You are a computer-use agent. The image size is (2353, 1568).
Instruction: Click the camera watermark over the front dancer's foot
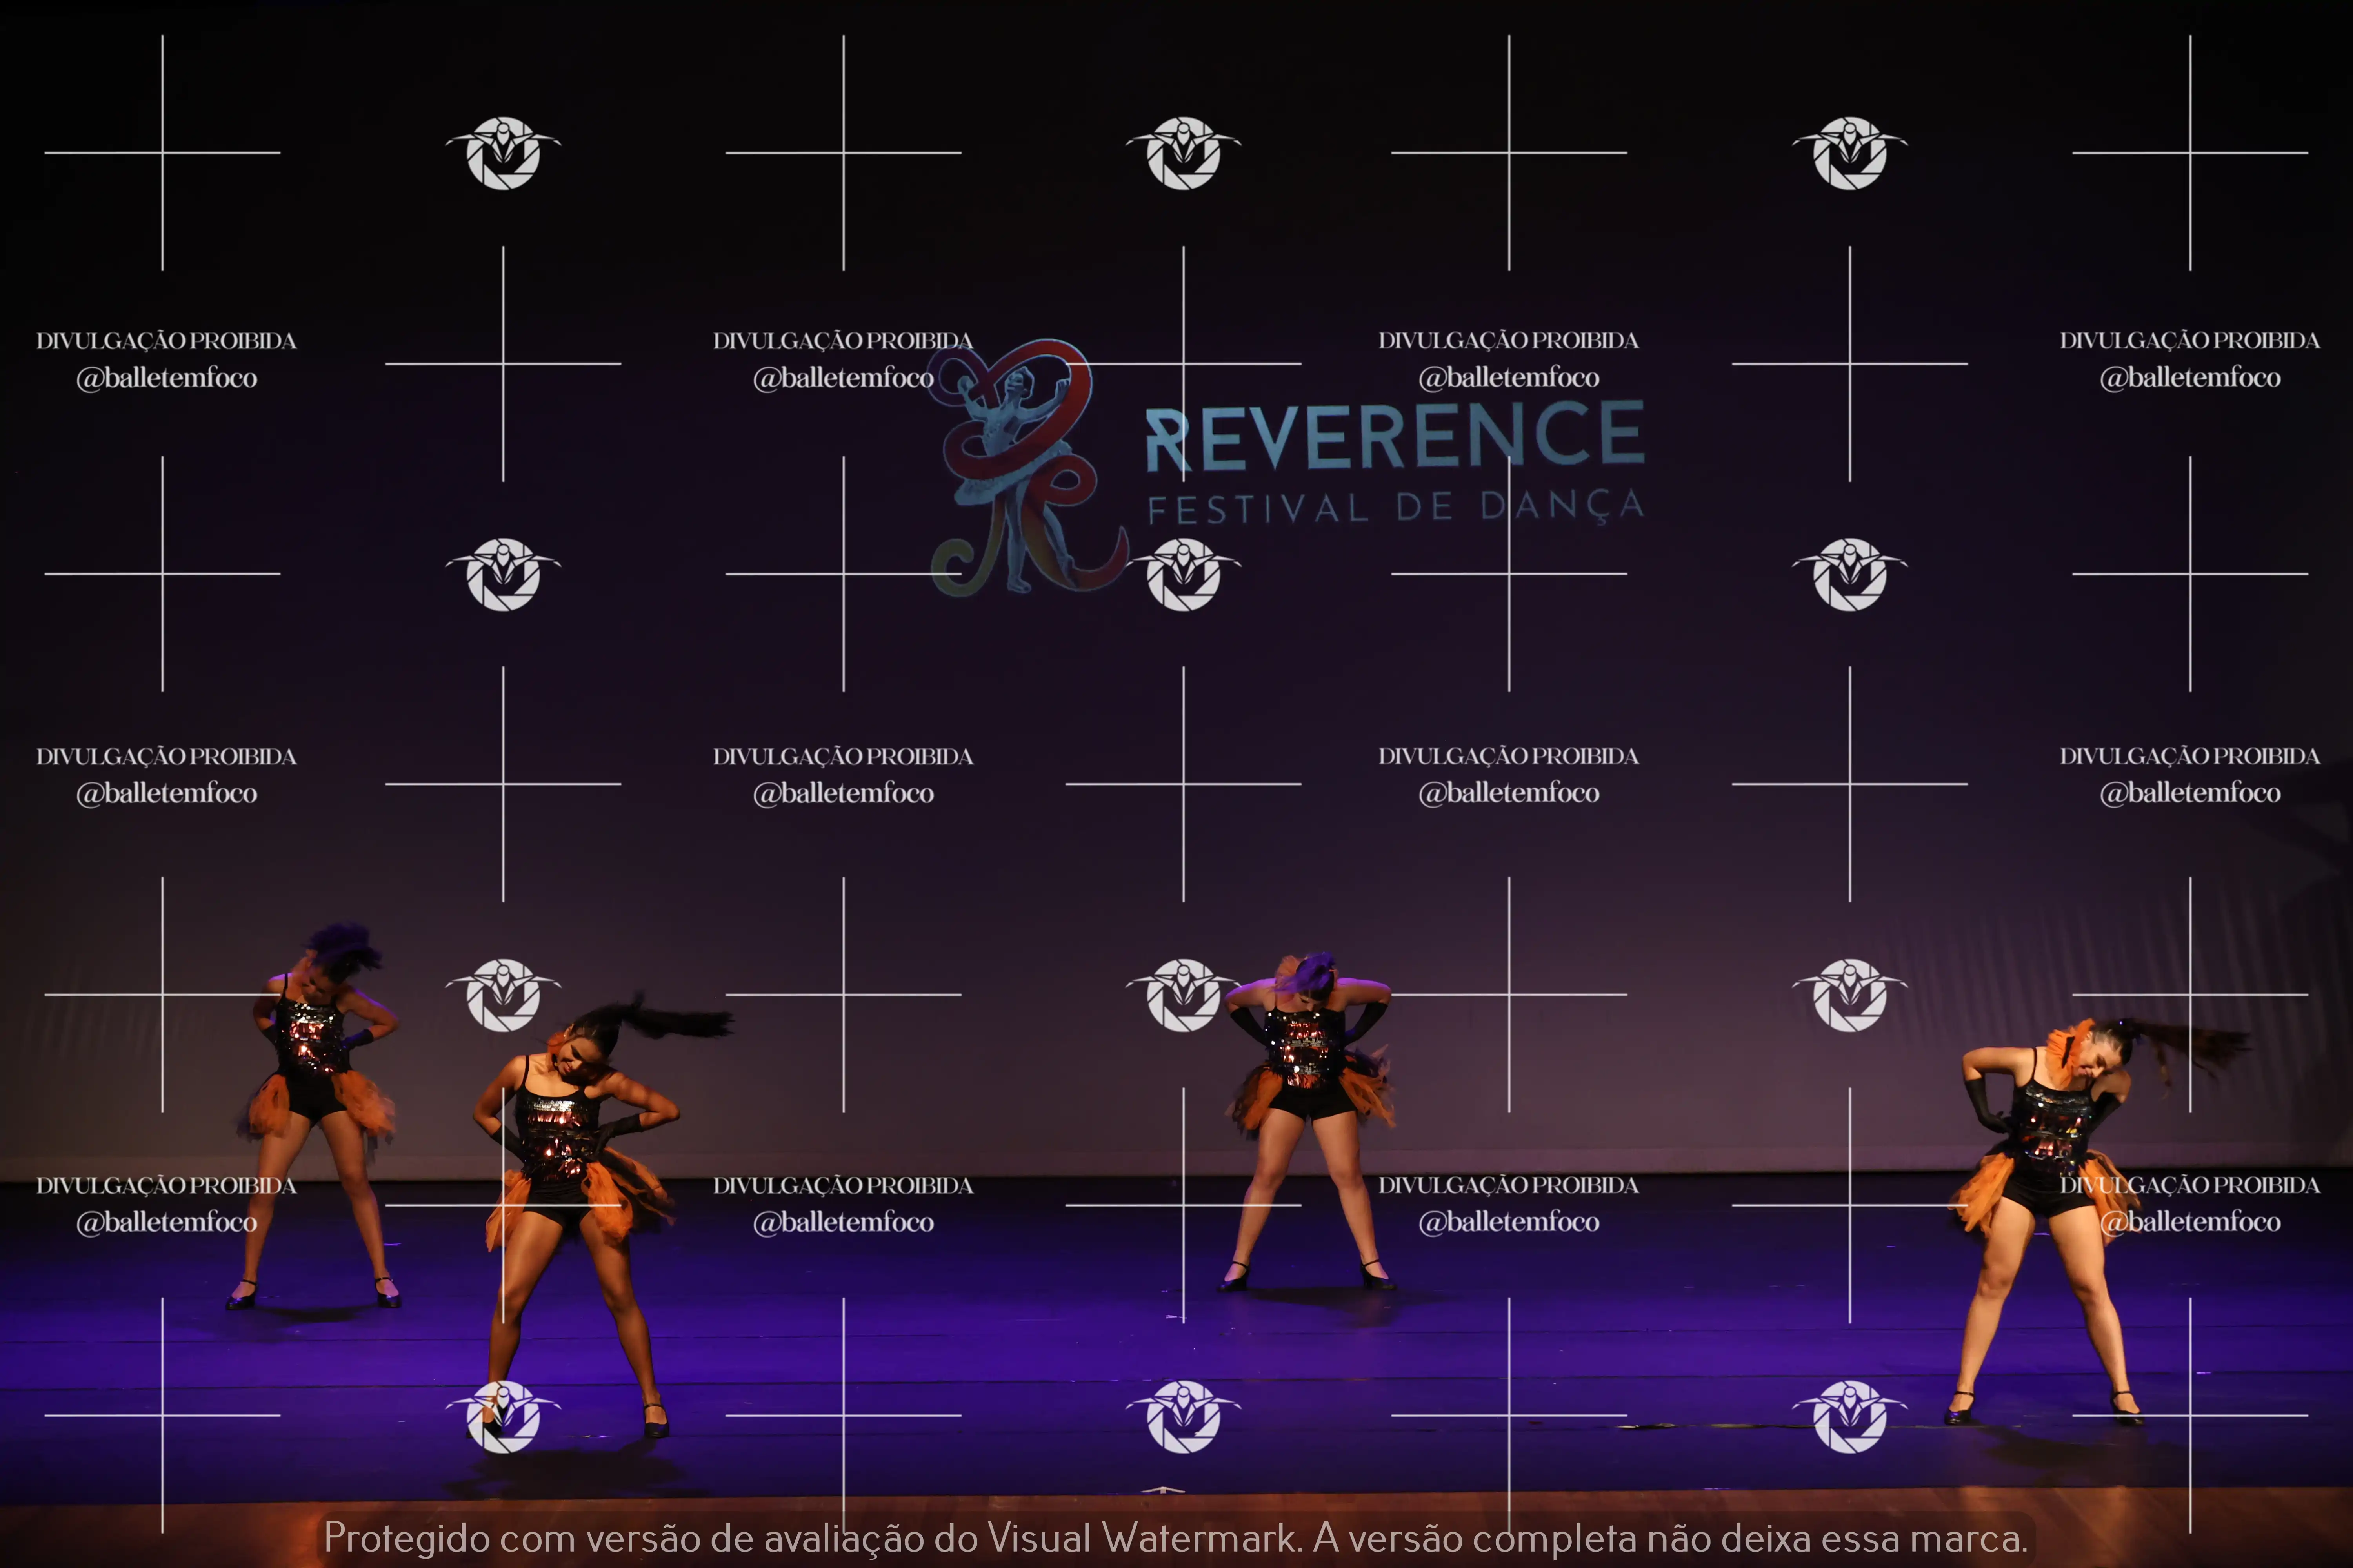click(503, 1416)
